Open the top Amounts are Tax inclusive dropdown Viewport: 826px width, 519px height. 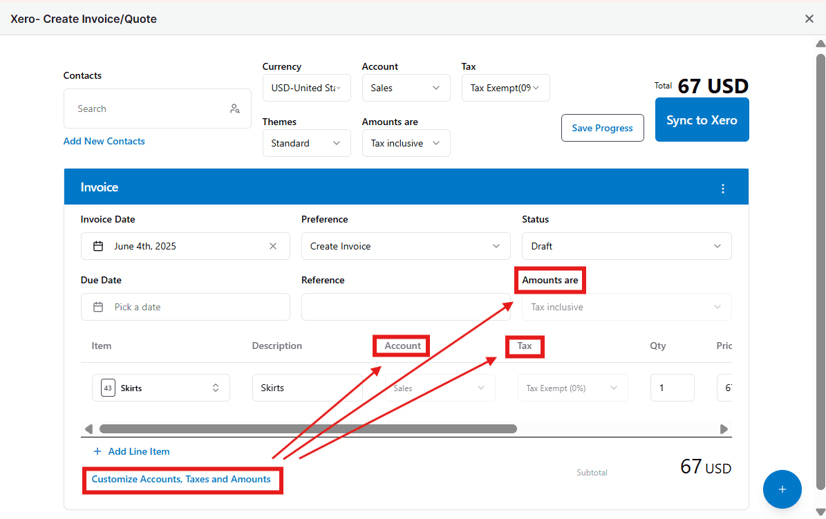pyautogui.click(x=406, y=143)
